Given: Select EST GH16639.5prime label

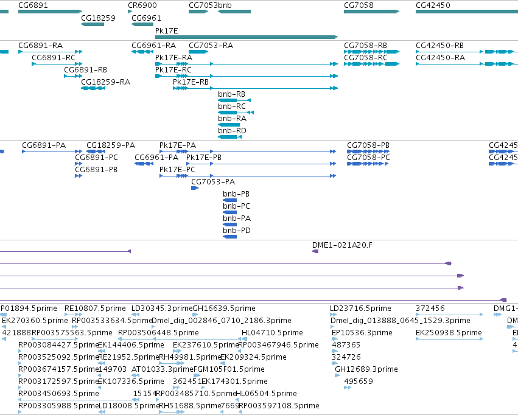Looking at the screenshot, I should tap(224, 309).
